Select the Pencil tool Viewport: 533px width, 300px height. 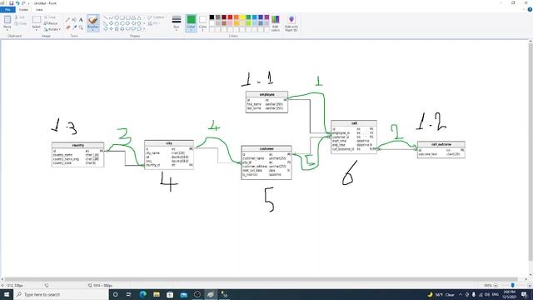(67, 20)
